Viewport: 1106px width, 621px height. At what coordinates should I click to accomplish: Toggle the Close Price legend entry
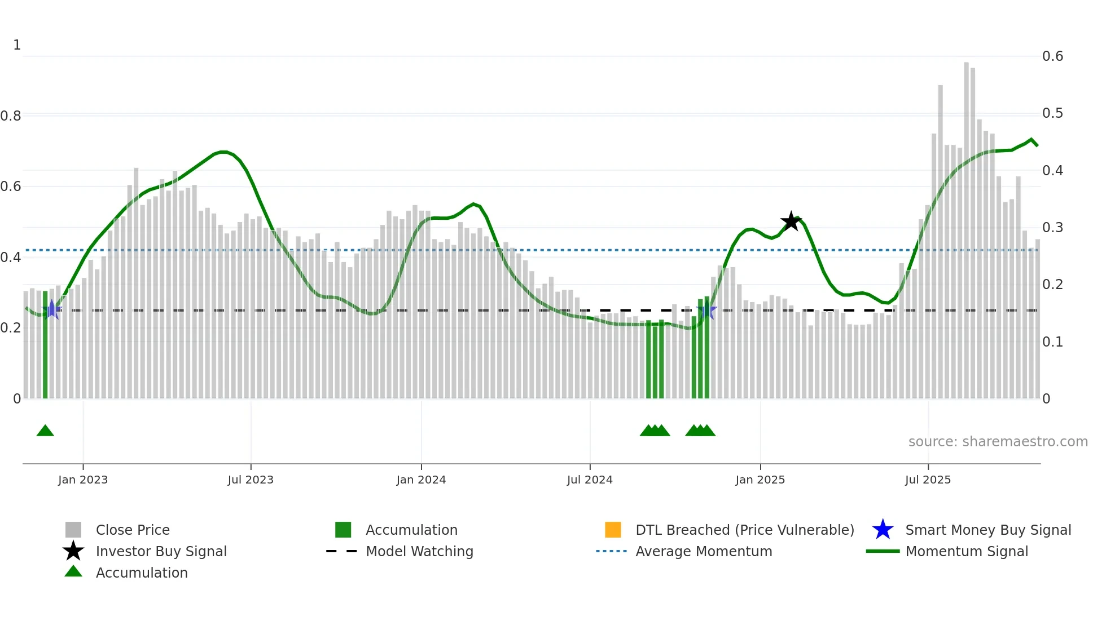(x=133, y=530)
